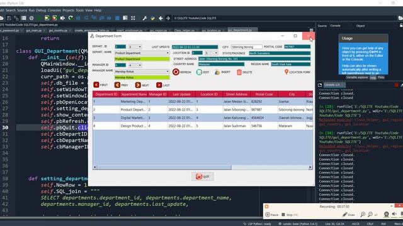
Task: Click the Delete trash button
Action: click(x=244, y=72)
